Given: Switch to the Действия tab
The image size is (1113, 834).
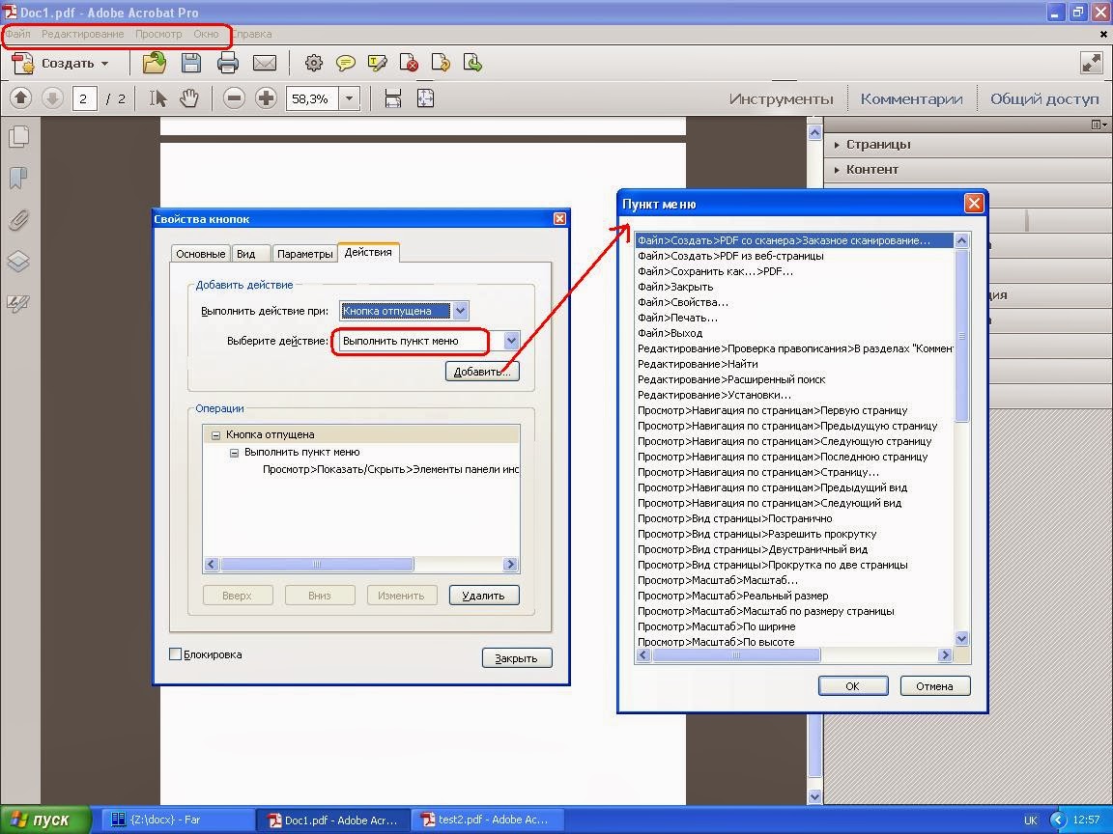Looking at the screenshot, I should [368, 252].
